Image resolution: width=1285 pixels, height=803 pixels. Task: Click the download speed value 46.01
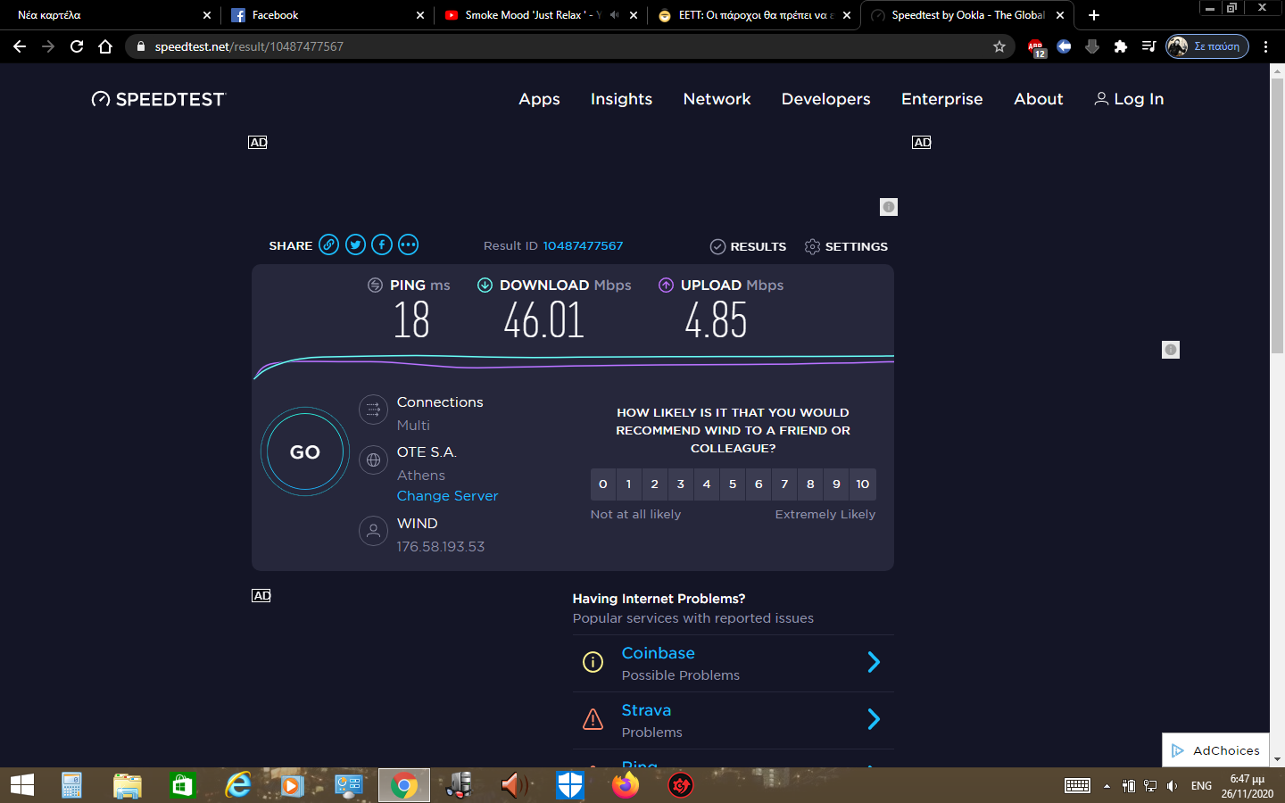coord(543,320)
